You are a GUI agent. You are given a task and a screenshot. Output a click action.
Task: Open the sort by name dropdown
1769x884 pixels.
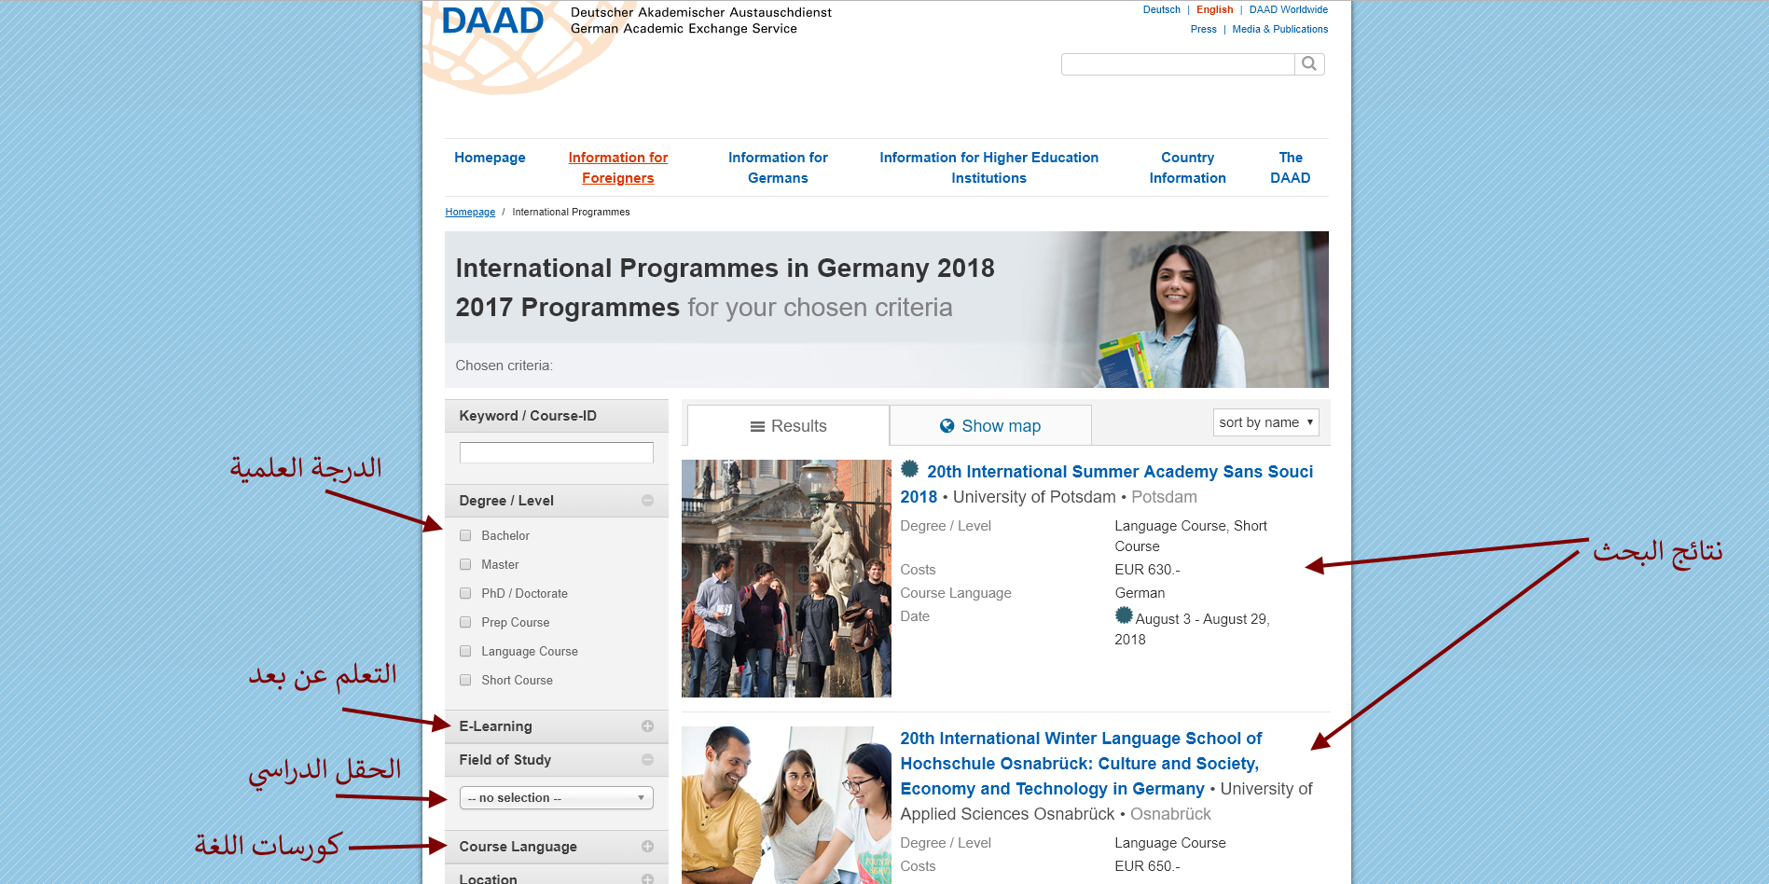1265,422
